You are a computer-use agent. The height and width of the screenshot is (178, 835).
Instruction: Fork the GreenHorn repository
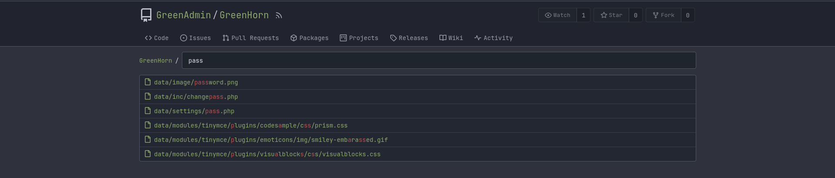[x=664, y=15]
